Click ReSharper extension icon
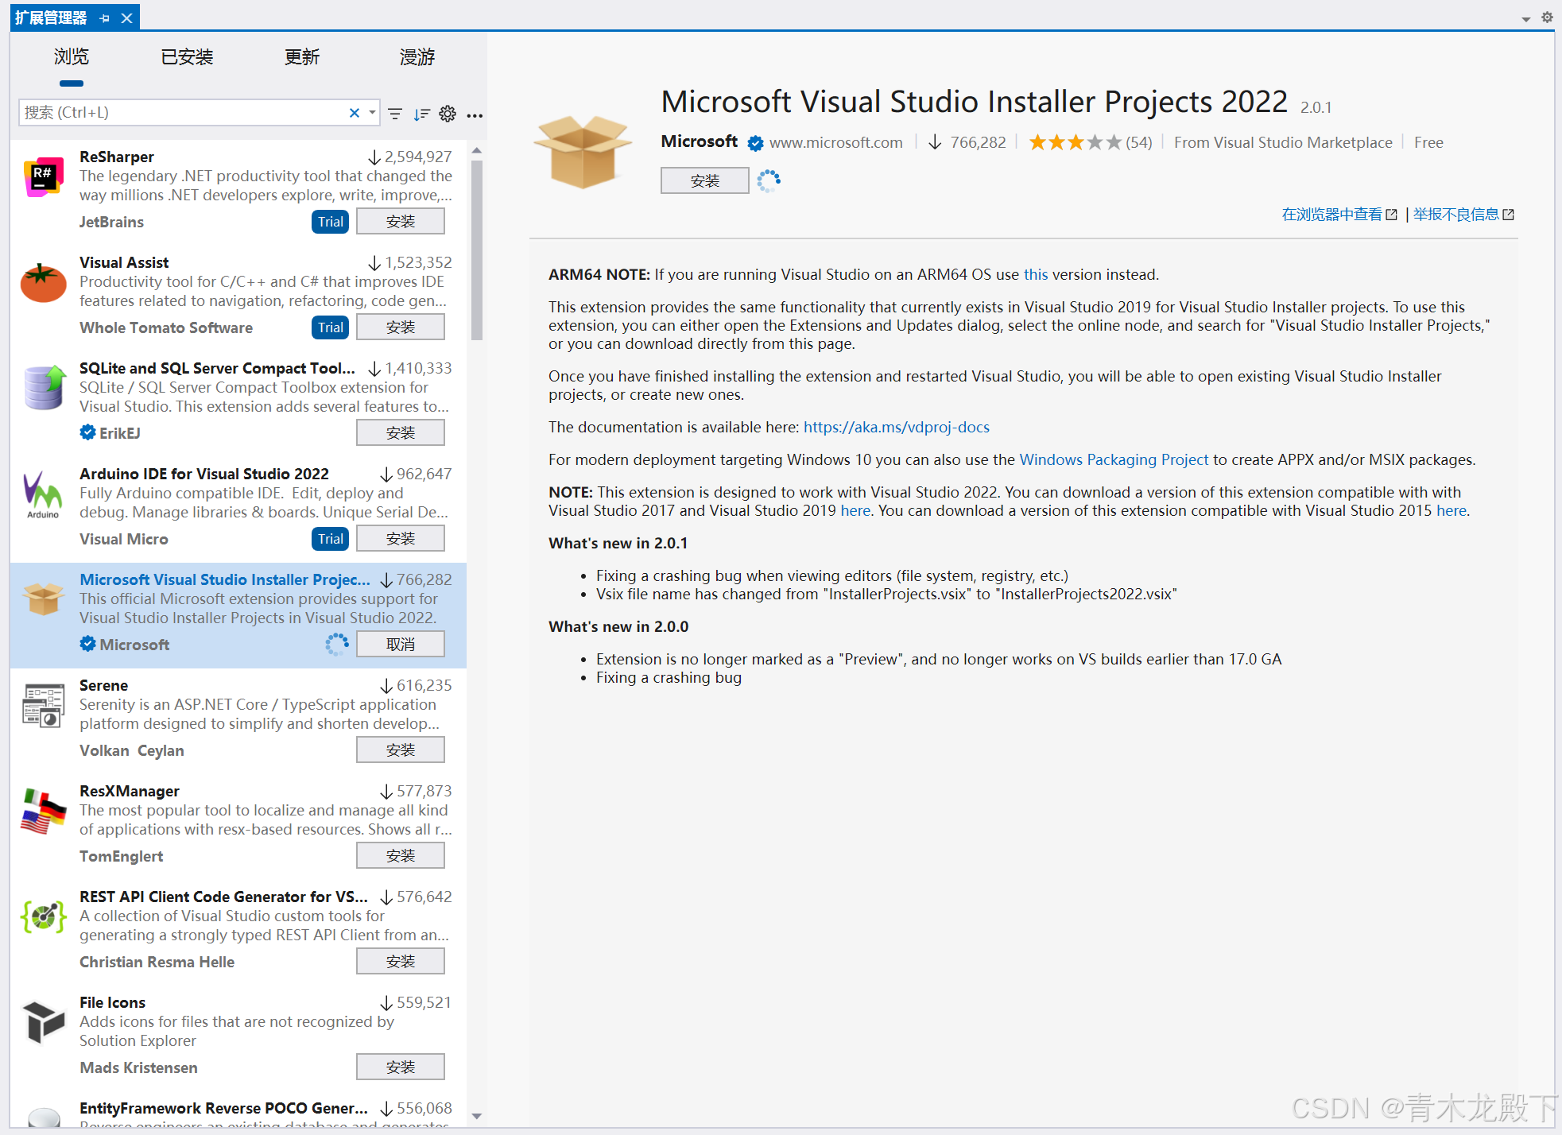The image size is (1562, 1135). coord(44,176)
